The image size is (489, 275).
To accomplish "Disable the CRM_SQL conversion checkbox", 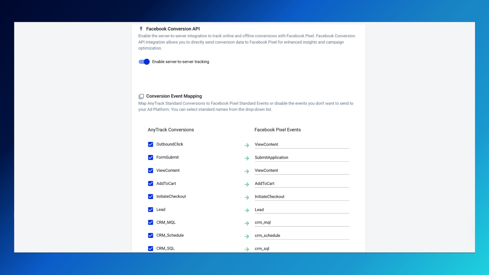I will tap(151, 249).
